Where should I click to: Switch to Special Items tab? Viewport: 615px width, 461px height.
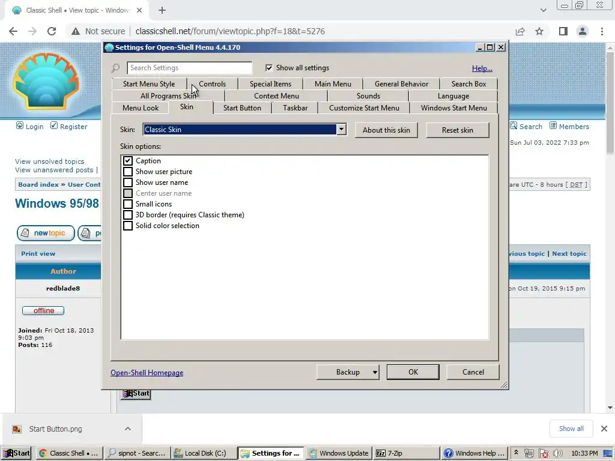pyautogui.click(x=271, y=84)
